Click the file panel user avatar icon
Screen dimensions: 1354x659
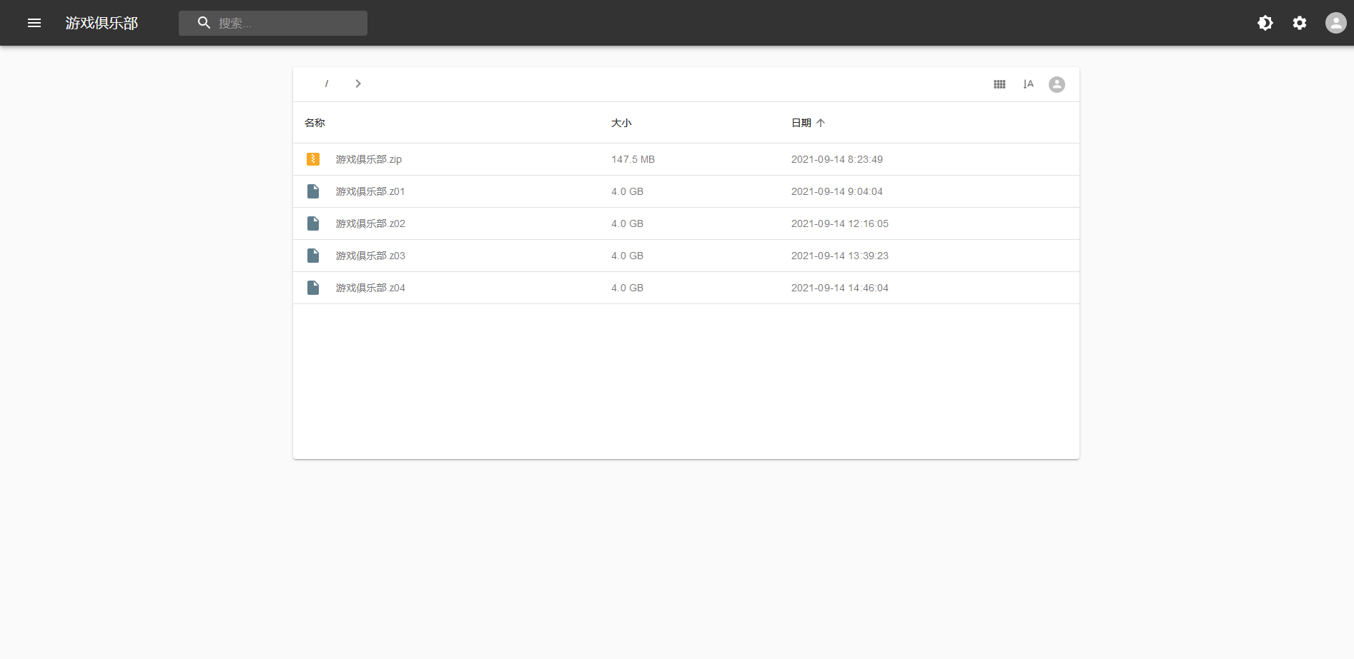pos(1057,84)
